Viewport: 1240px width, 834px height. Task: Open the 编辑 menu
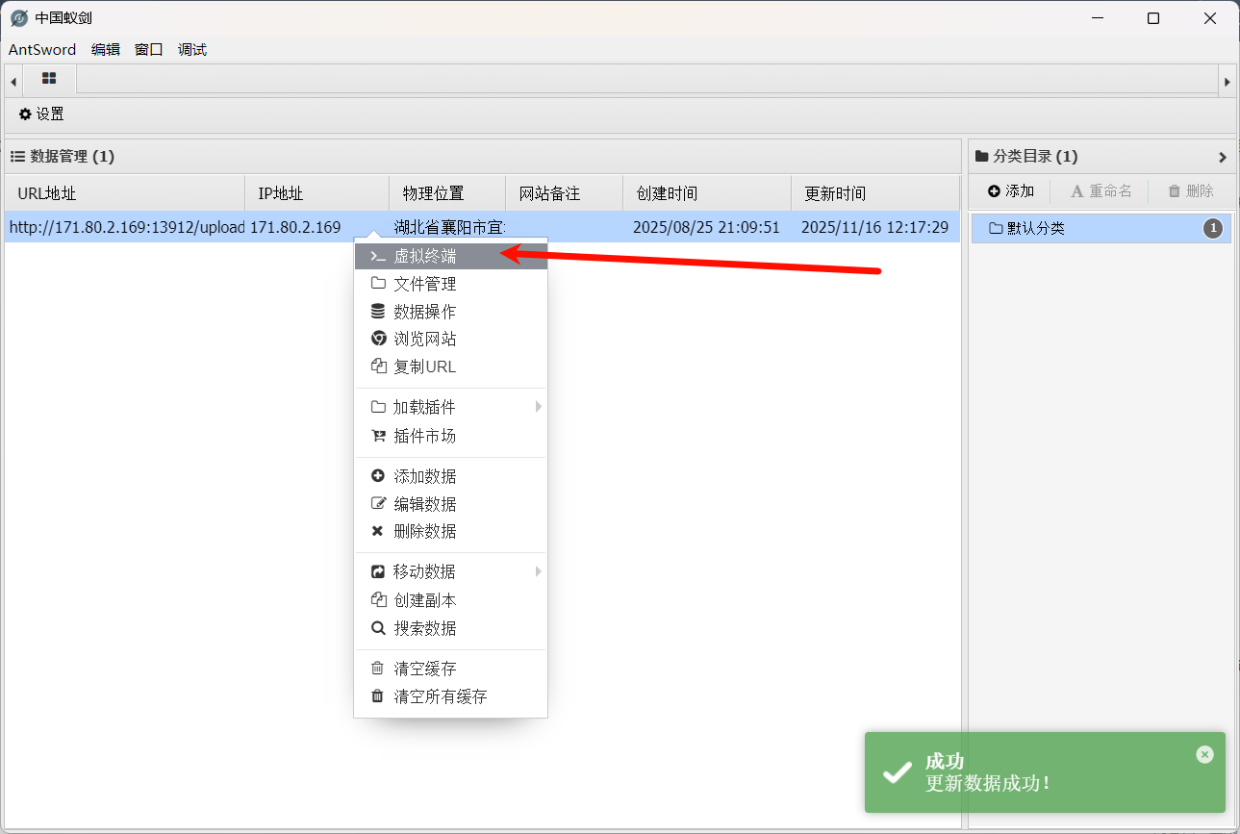point(106,49)
